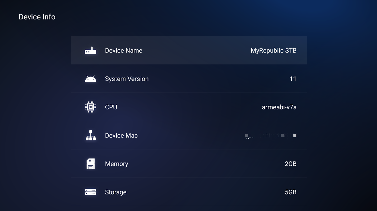377x211 pixels.
Task: Select the Memory label
Action: [117, 164]
